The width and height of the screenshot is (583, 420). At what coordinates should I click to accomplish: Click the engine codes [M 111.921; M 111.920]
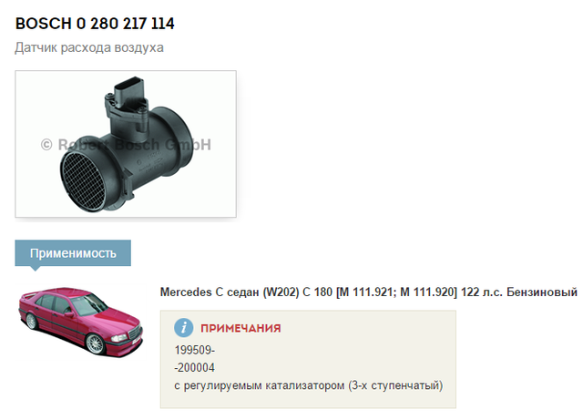396,292
